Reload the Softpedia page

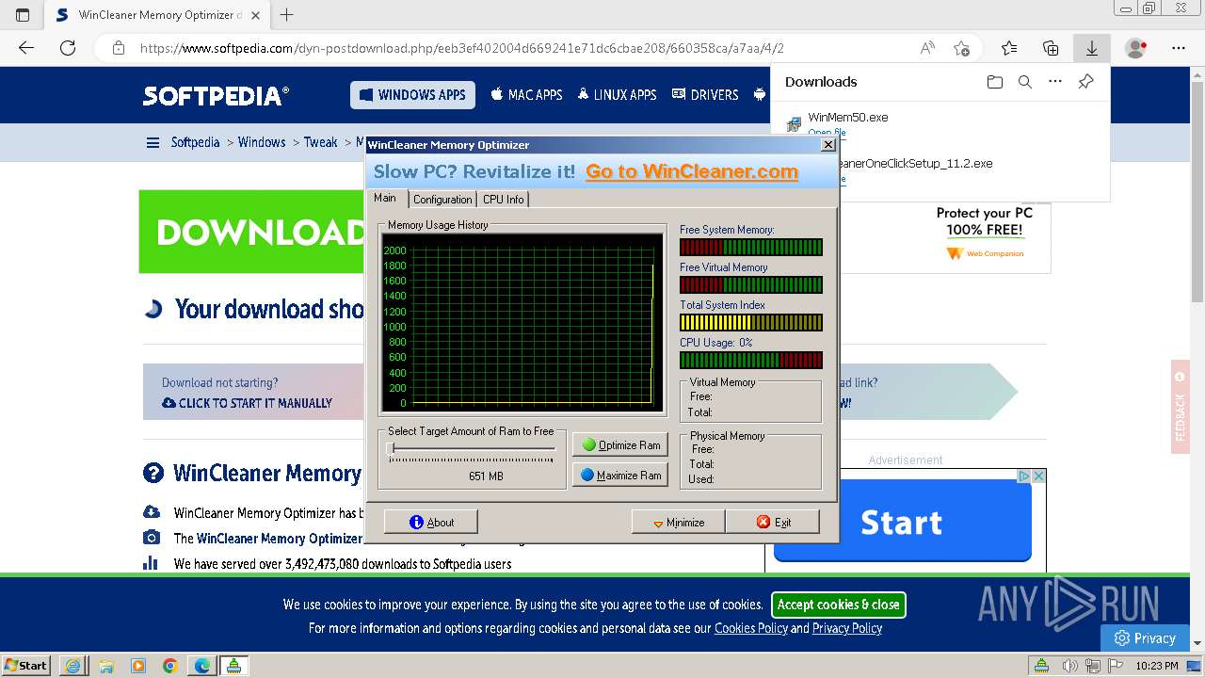pyautogui.click(x=68, y=48)
